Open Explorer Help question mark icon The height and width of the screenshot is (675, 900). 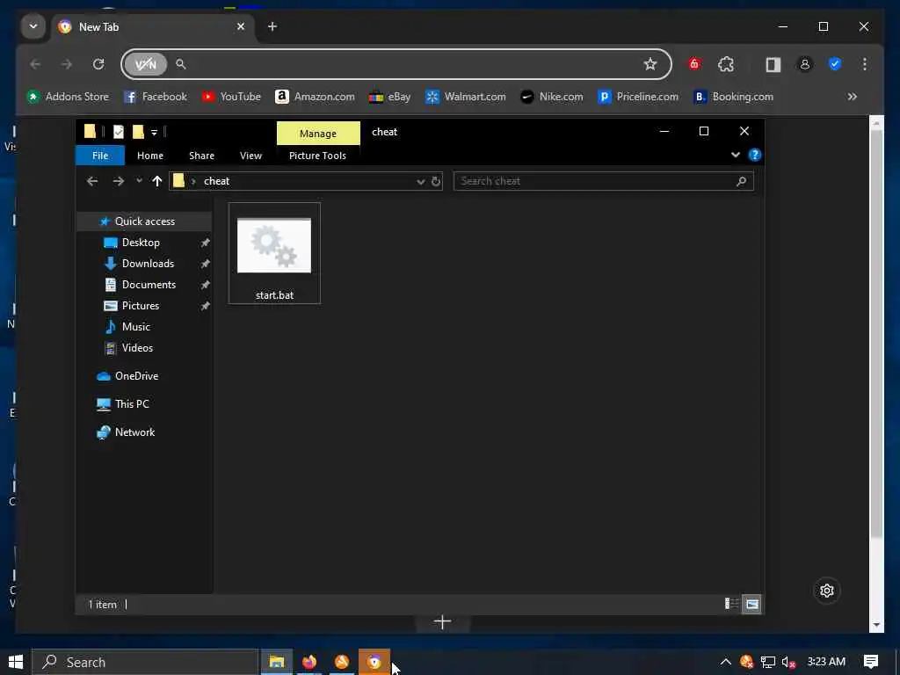pos(755,155)
